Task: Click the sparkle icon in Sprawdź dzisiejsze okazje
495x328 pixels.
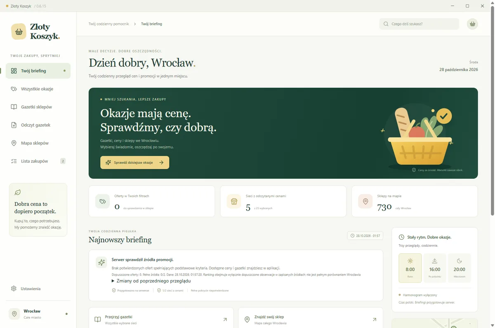Action: (108, 163)
